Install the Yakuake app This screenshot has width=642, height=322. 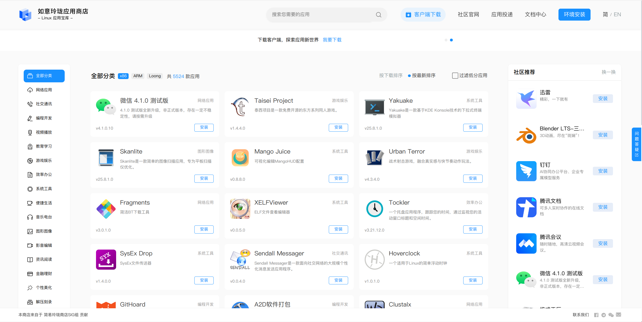pyautogui.click(x=473, y=128)
